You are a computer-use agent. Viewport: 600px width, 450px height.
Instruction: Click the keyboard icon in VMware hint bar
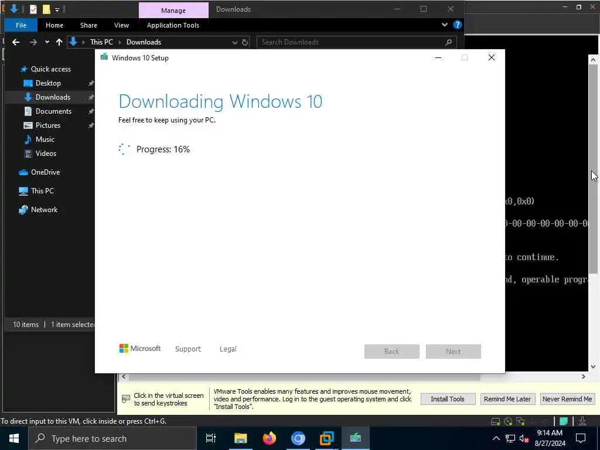(126, 399)
